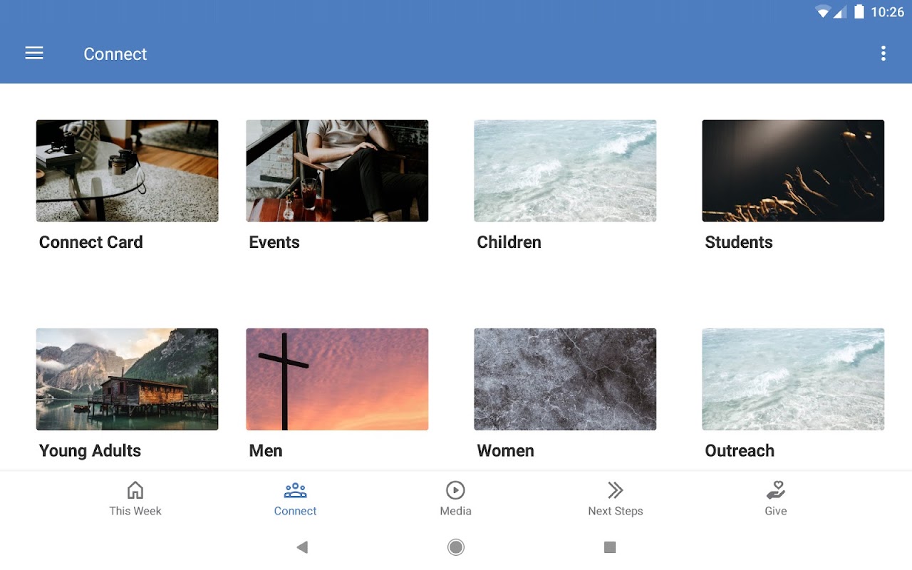
Task: Click the Connect title in header
Action: (115, 54)
